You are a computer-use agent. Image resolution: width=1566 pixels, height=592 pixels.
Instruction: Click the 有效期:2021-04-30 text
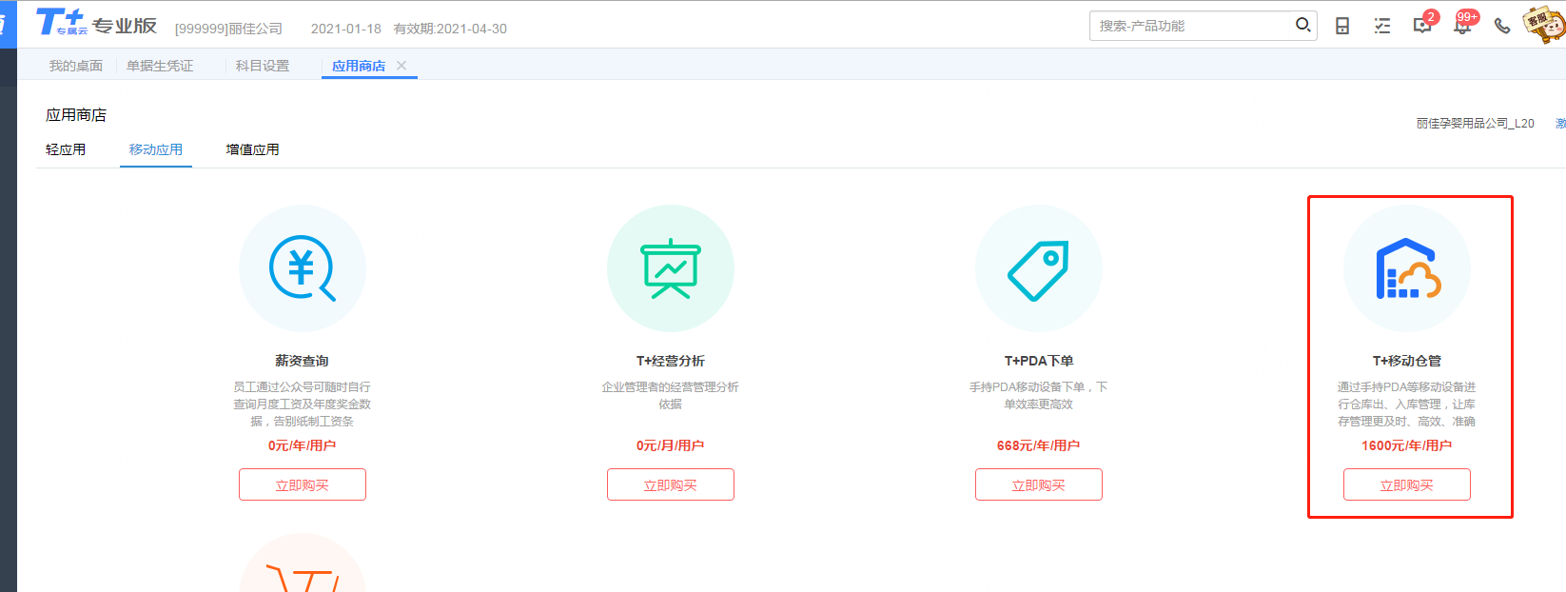point(451,29)
